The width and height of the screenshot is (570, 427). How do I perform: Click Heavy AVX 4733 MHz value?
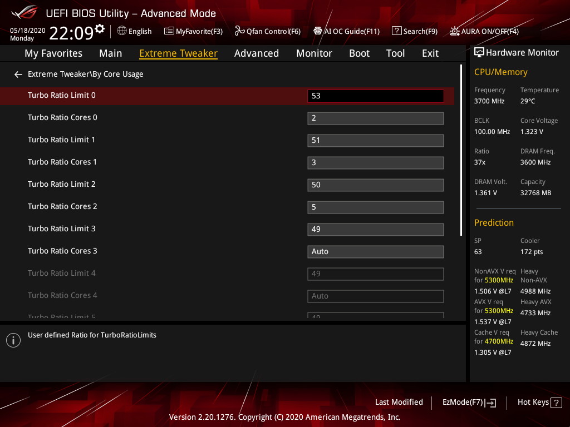(535, 313)
